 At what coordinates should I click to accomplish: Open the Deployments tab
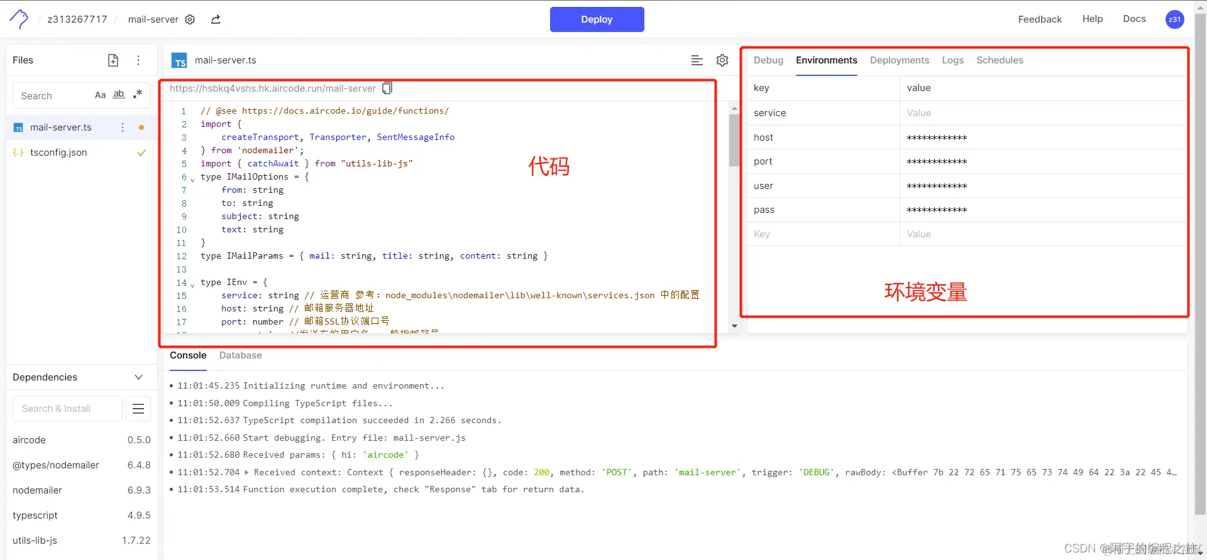pyautogui.click(x=899, y=60)
